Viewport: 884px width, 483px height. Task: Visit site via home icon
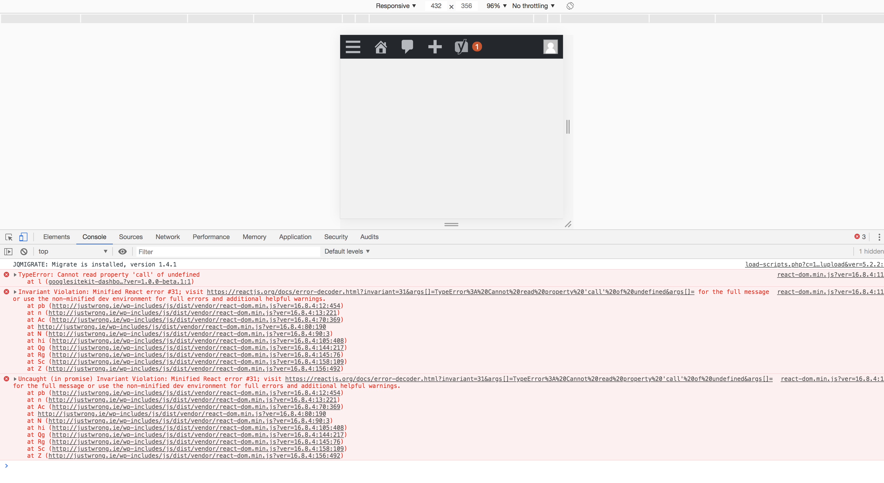coord(380,47)
